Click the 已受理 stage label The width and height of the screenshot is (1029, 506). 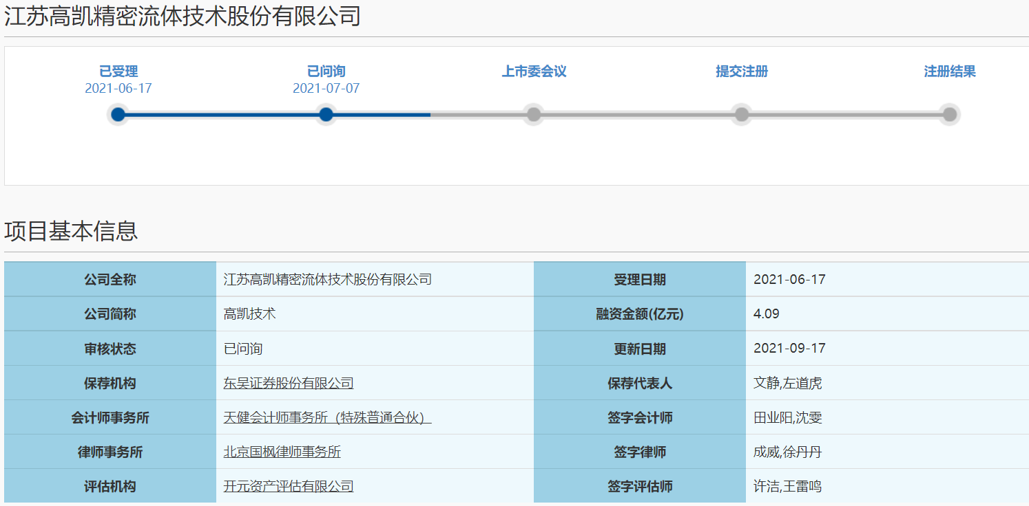point(118,71)
